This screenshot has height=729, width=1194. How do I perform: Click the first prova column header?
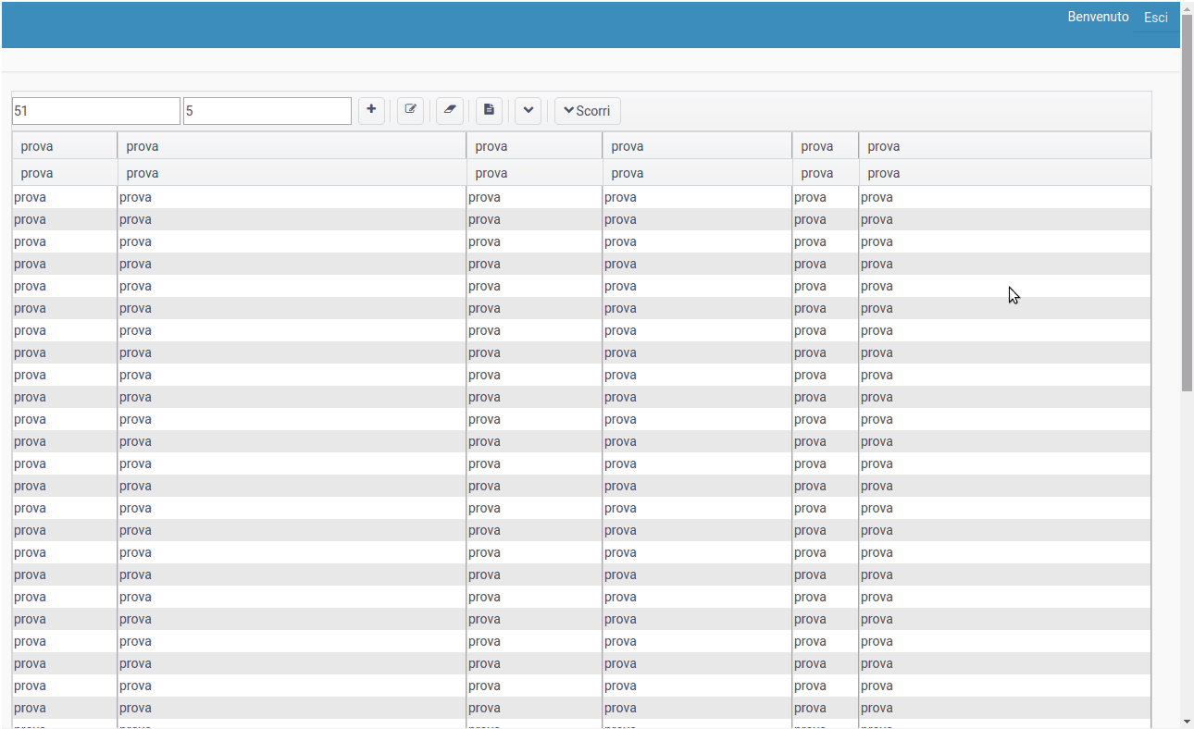pyautogui.click(x=37, y=145)
